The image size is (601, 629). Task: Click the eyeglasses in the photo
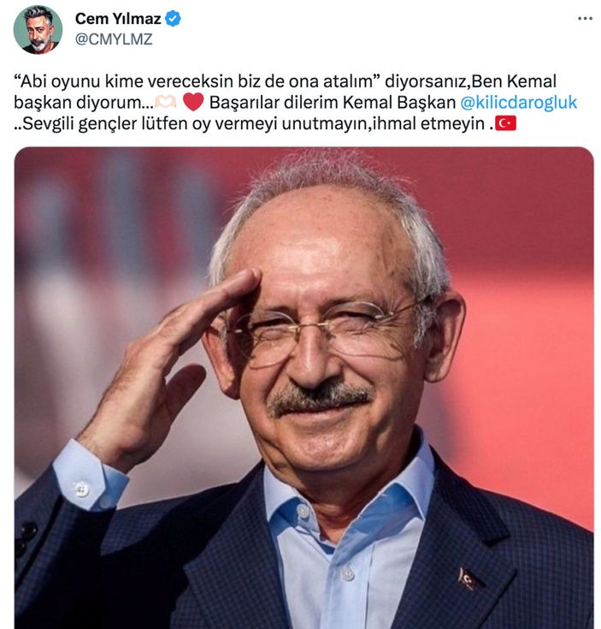pyautogui.click(x=321, y=333)
